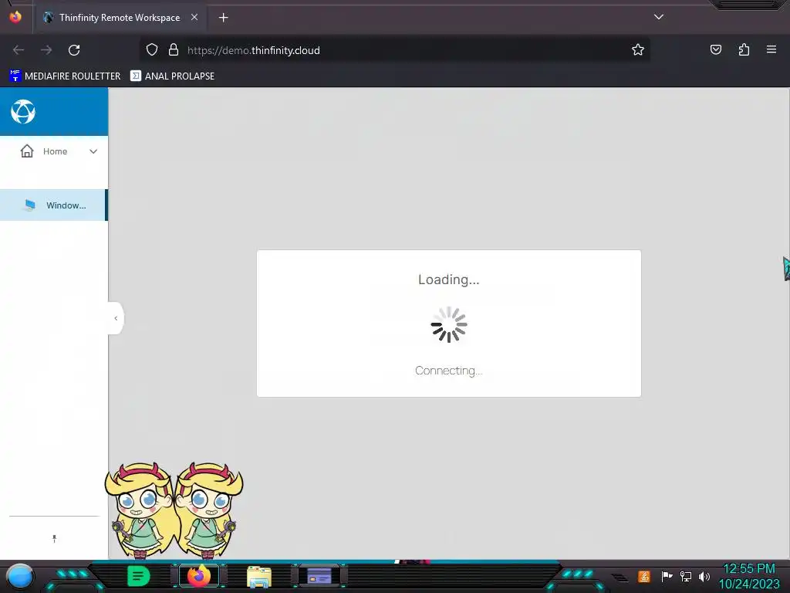The image size is (790, 593).
Task: Open the Home sidebar item
Action: (x=54, y=151)
